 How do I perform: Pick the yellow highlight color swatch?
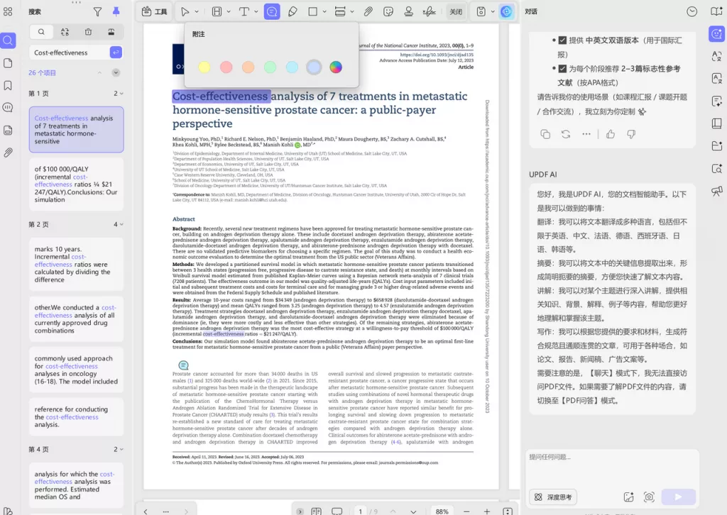(204, 67)
